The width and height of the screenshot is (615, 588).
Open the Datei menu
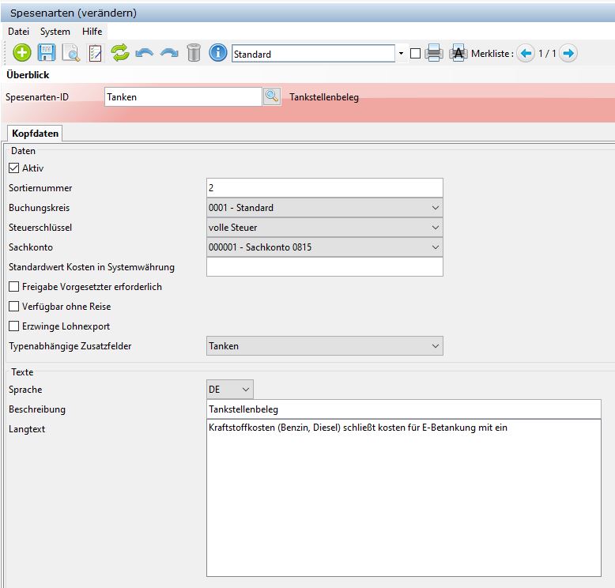(x=18, y=32)
